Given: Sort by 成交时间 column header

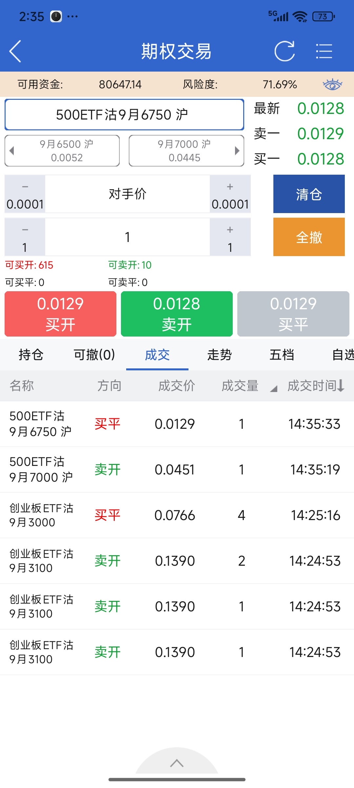Looking at the screenshot, I should click(315, 386).
